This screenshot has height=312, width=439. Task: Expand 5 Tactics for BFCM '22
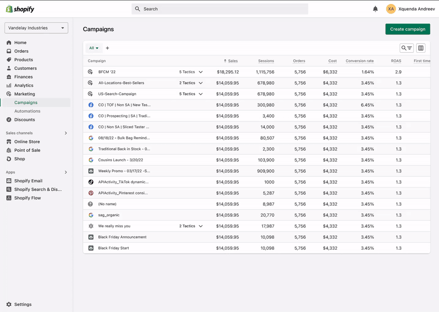pos(191,72)
